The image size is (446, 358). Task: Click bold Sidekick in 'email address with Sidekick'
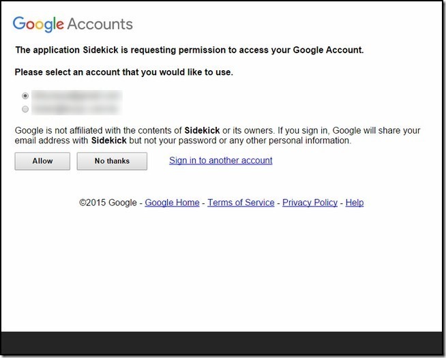click(x=109, y=140)
